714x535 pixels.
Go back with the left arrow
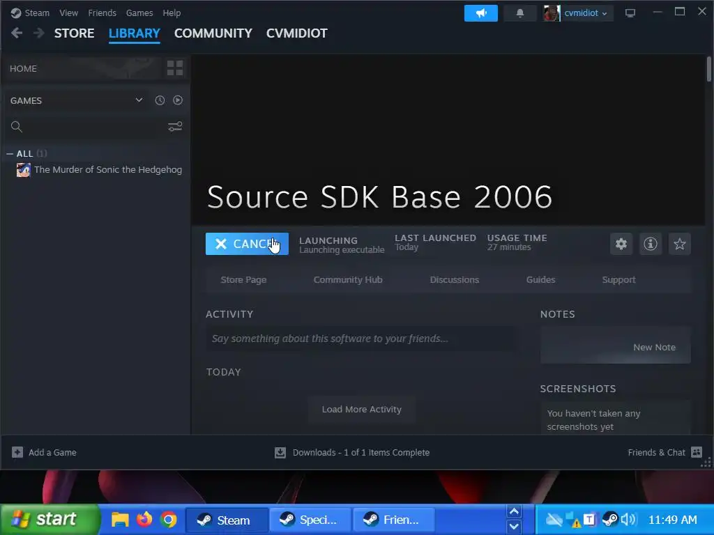tap(17, 33)
